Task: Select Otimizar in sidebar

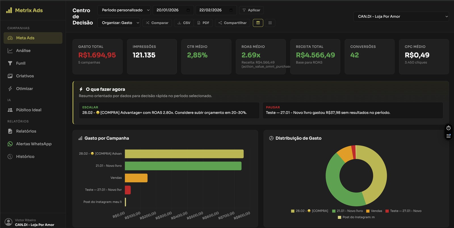Action: pos(33,89)
